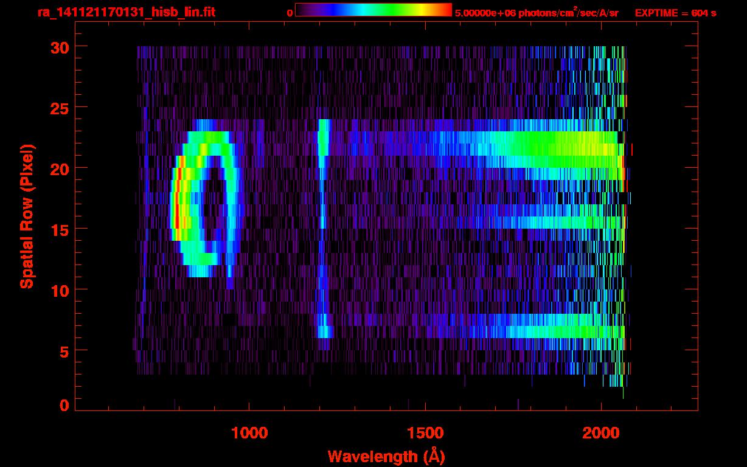Click the Spatial Row (Pixel) axis label

[26, 216]
